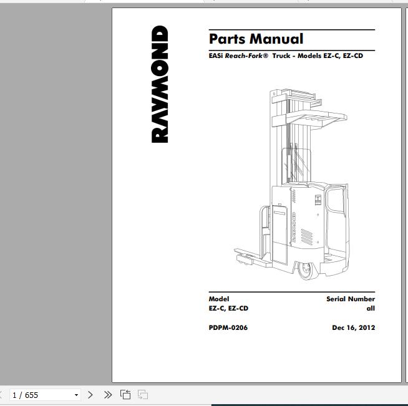Click the 'all' serial number value
Viewport: 408px width, 406px height.
371,308
